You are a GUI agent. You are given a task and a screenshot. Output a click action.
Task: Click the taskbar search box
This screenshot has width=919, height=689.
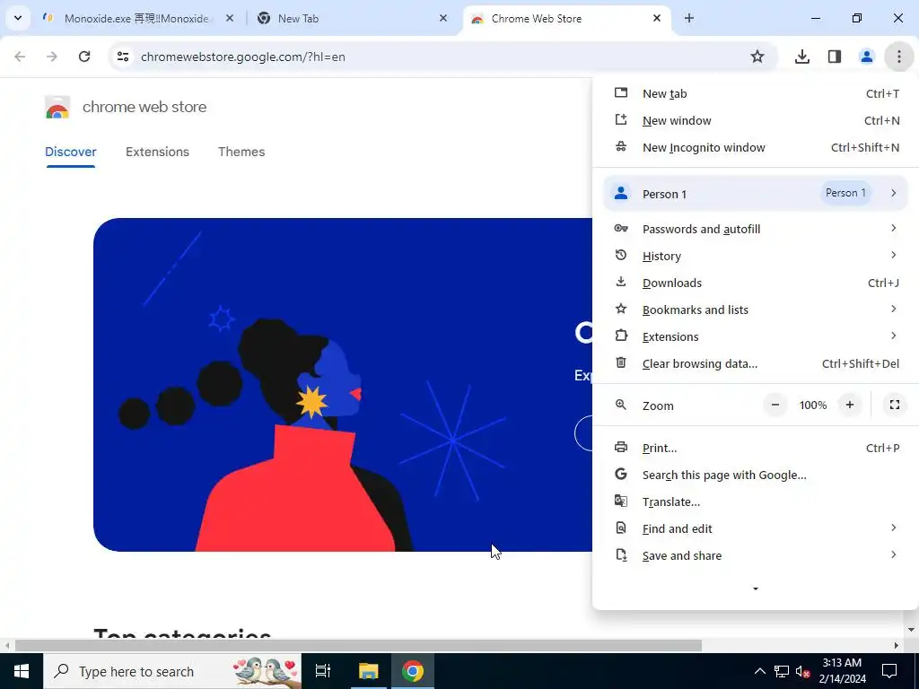(172, 671)
